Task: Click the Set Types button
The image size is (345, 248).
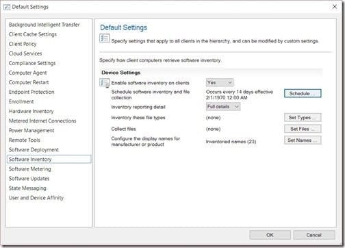Action: click(x=303, y=118)
